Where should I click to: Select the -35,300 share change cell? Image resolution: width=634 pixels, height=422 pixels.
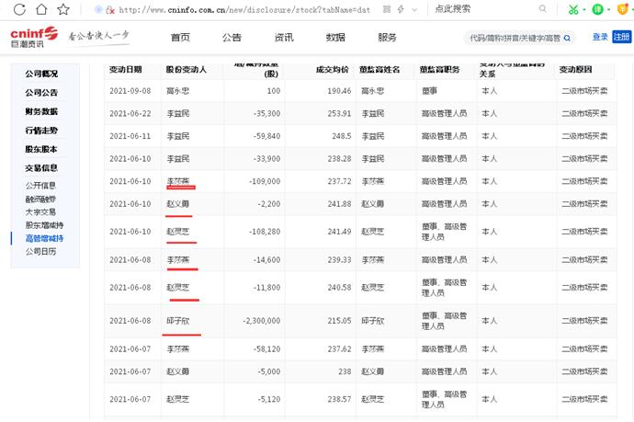pyautogui.click(x=266, y=114)
